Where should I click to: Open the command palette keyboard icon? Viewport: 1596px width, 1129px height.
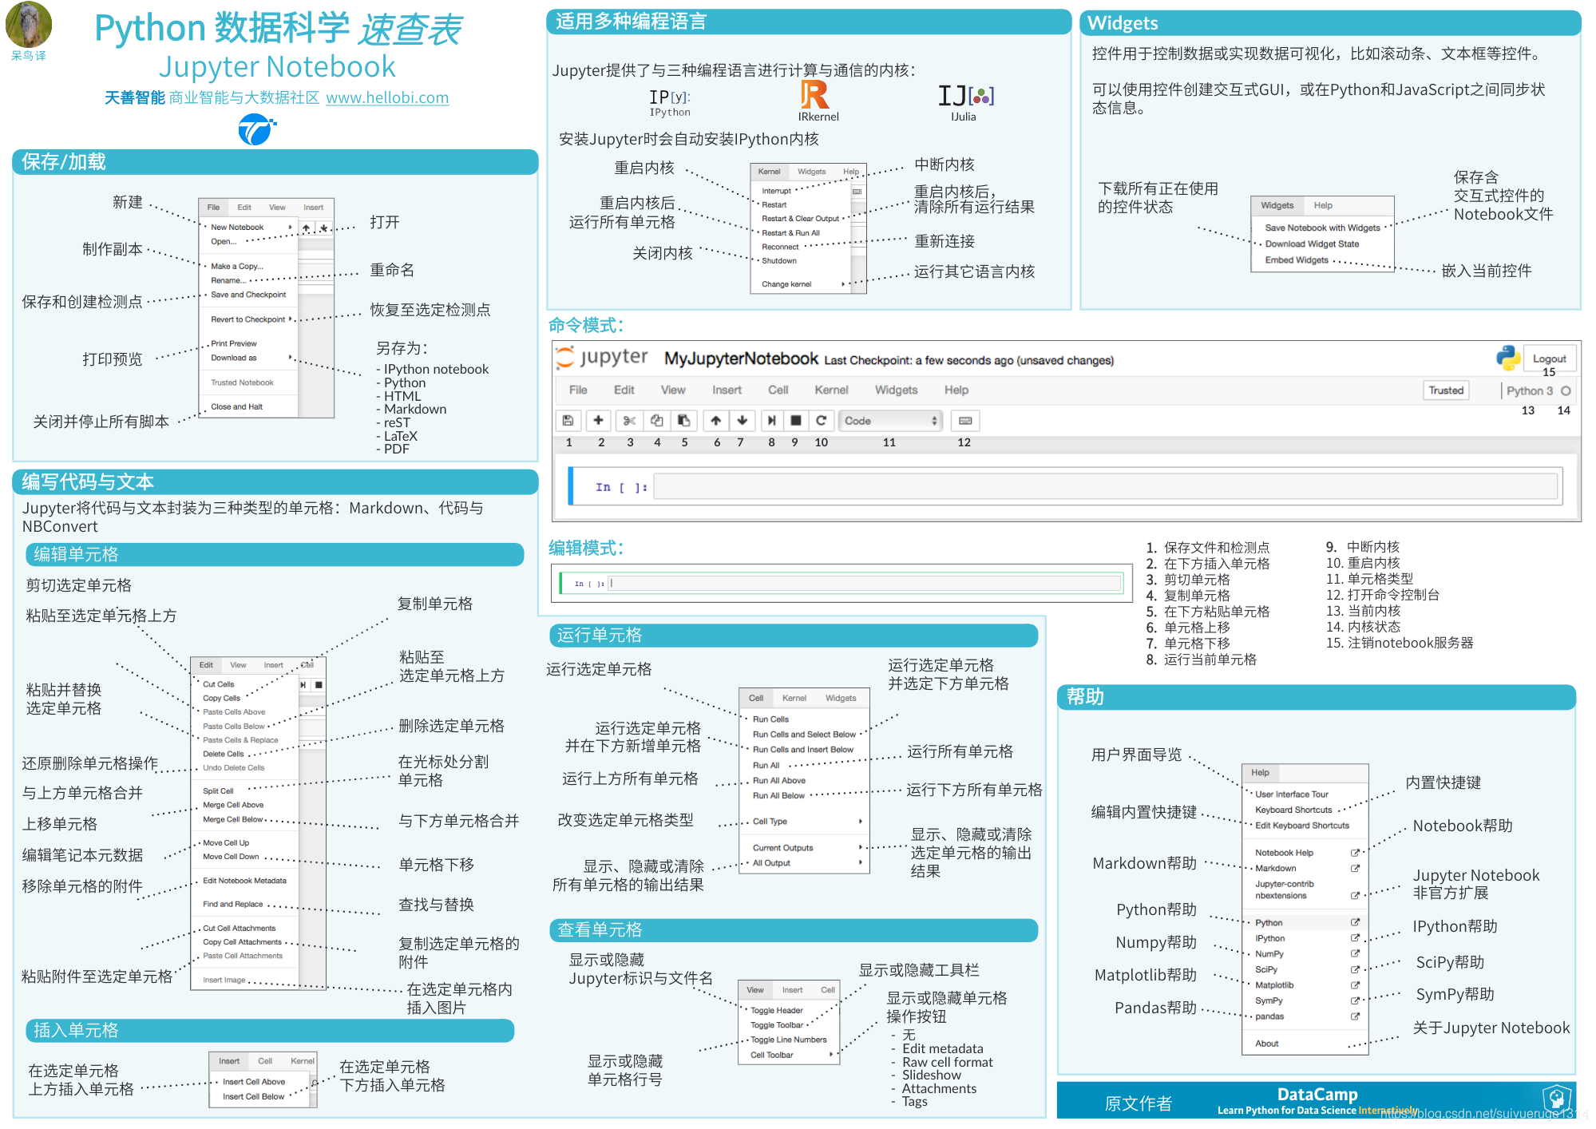click(964, 421)
